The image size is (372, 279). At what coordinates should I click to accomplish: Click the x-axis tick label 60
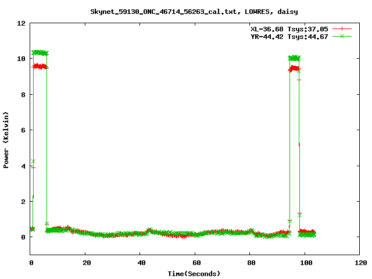click(196, 263)
